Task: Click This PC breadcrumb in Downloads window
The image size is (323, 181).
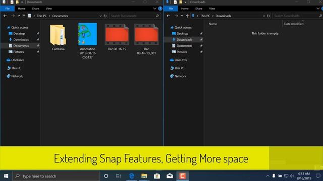Action: point(205,16)
